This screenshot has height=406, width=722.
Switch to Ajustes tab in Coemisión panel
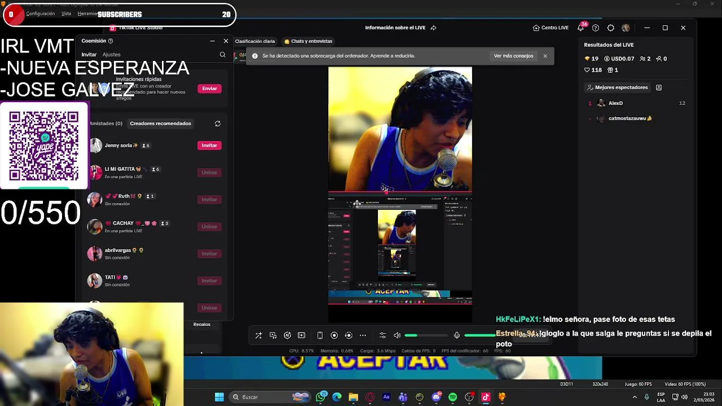point(111,55)
